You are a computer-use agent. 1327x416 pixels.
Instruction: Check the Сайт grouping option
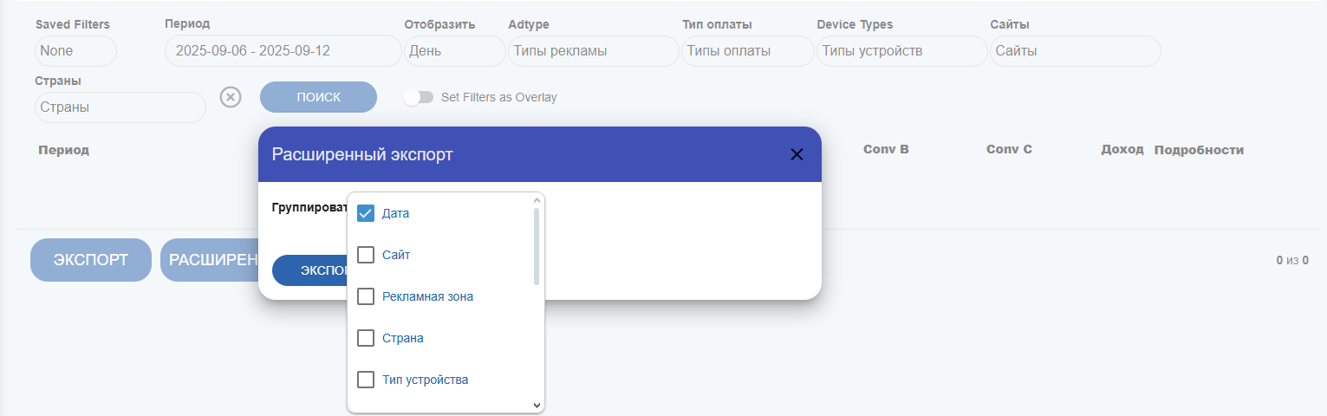tap(366, 255)
